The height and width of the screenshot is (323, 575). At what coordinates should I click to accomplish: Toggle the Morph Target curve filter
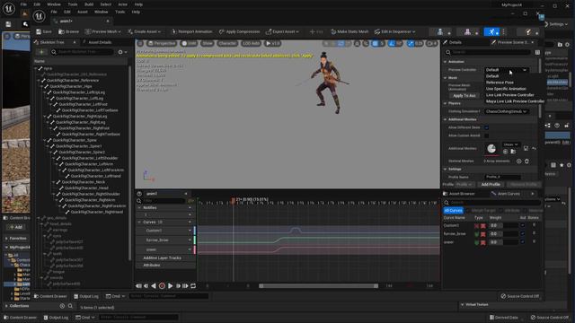[483, 211]
